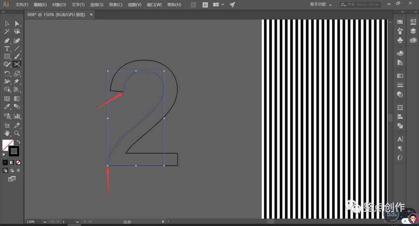This screenshot has height=226, width=419.
Task: Select the Column Graph tool
Action: click(x=17, y=116)
